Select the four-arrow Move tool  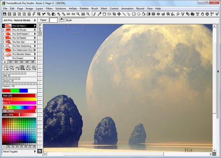[x=119, y=14]
